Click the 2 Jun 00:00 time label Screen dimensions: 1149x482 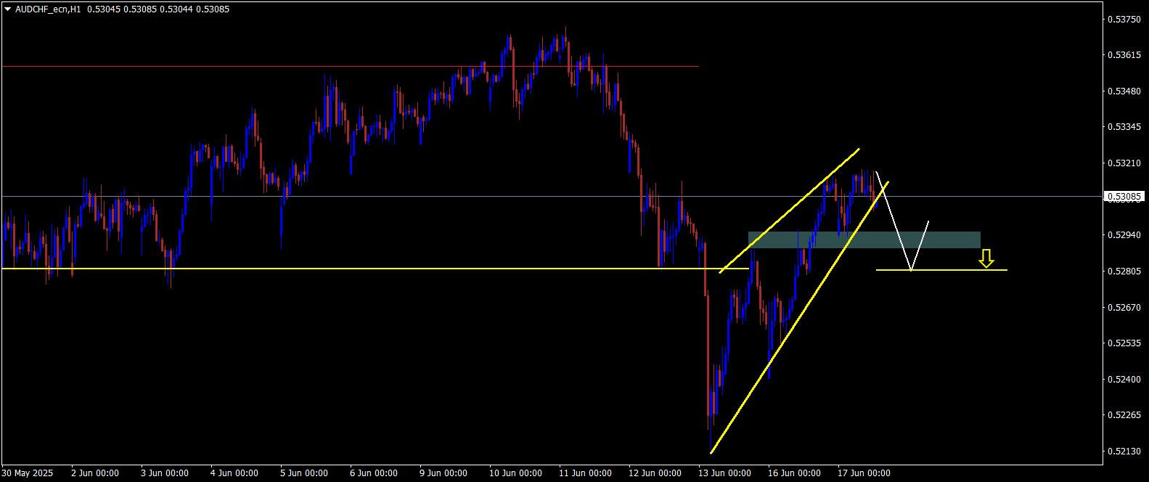click(95, 473)
